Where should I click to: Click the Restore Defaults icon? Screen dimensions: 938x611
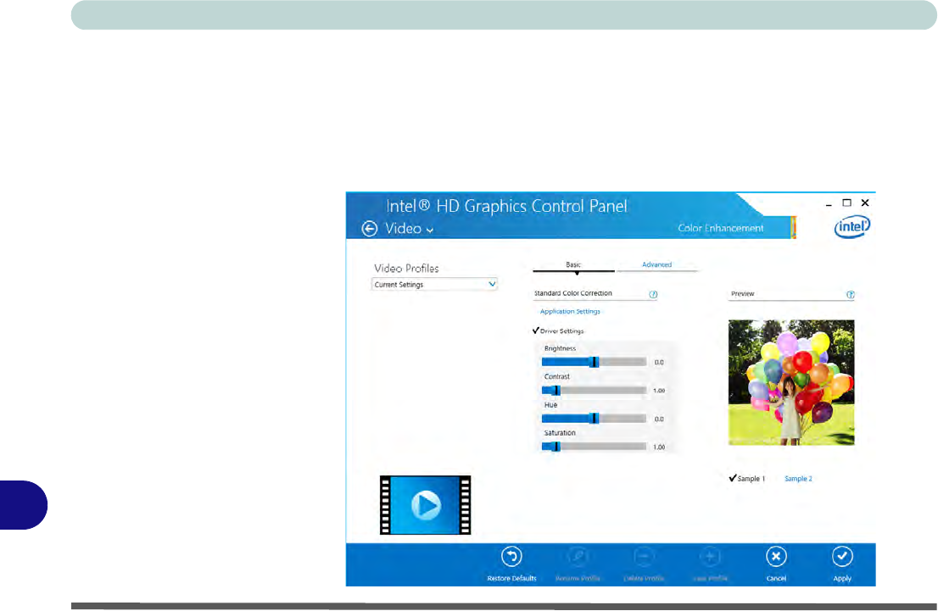click(511, 557)
